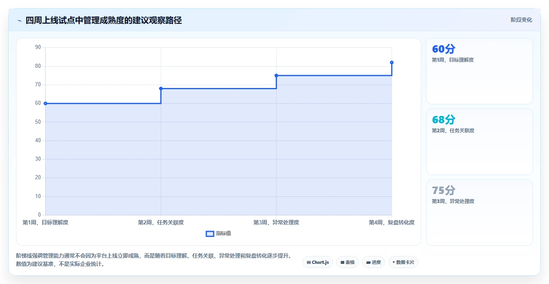Click x-axis label 第2周，任务关联度
The image size is (549, 284).
click(x=161, y=222)
